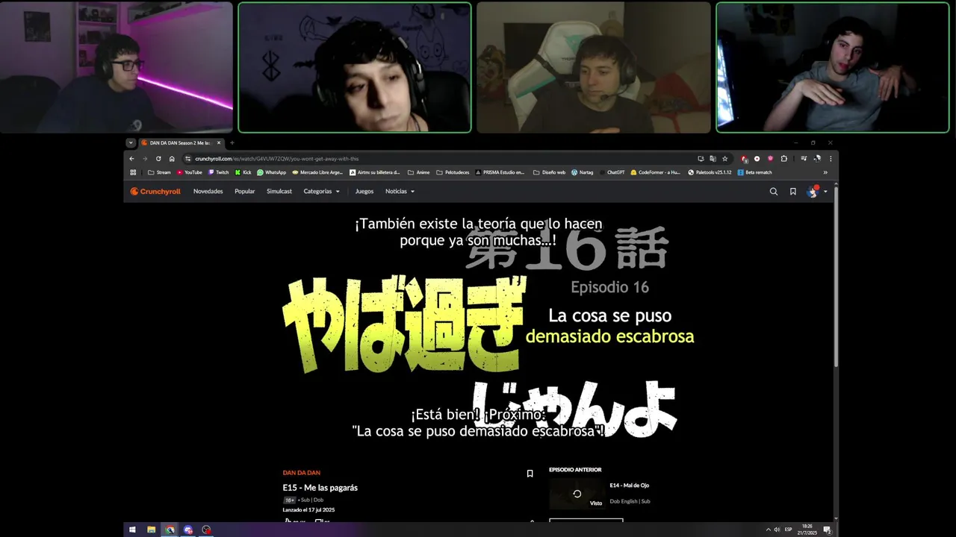Open the Beta rematch bookmark

[755, 172]
